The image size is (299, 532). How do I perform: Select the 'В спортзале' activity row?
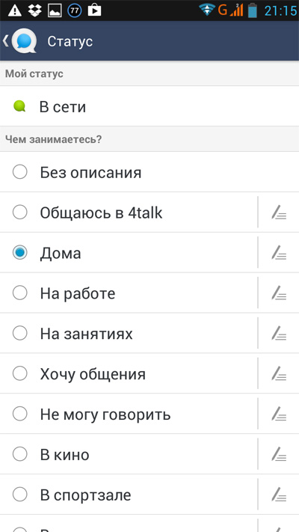(x=129, y=495)
